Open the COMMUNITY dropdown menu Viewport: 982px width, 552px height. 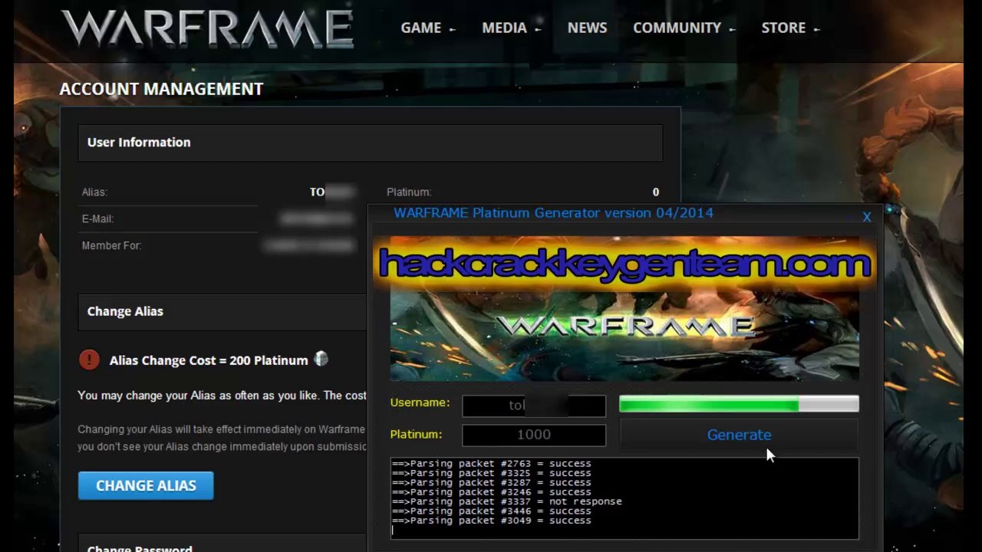point(684,28)
